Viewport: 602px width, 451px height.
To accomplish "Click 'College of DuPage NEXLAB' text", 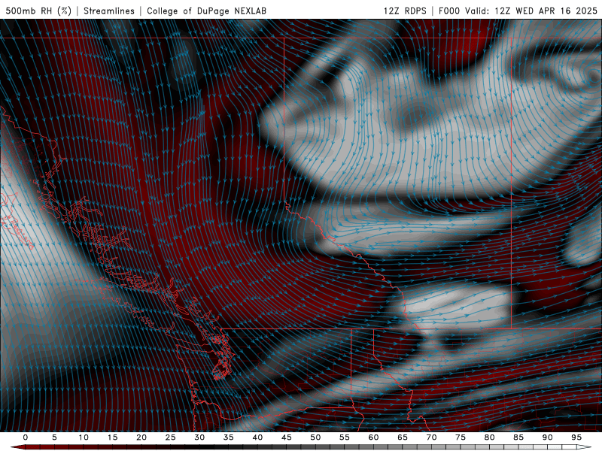I will (206, 11).
